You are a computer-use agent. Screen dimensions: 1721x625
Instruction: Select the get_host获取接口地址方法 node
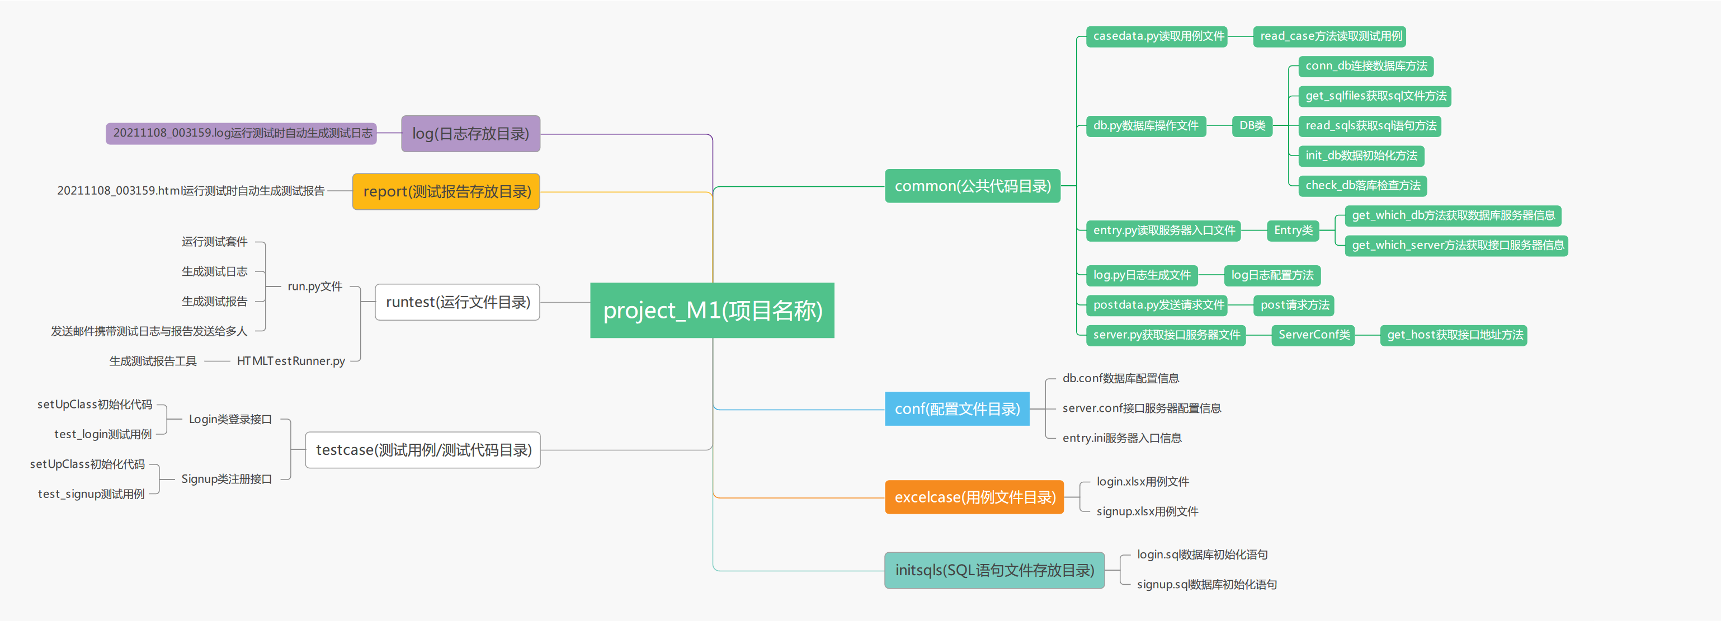[1454, 335]
